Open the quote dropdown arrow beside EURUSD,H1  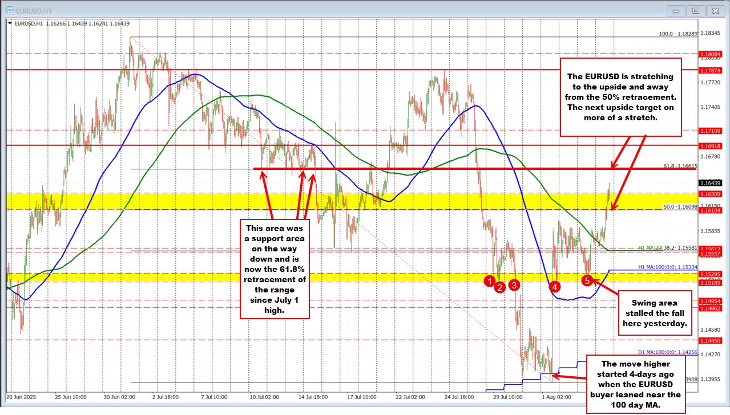coord(10,24)
